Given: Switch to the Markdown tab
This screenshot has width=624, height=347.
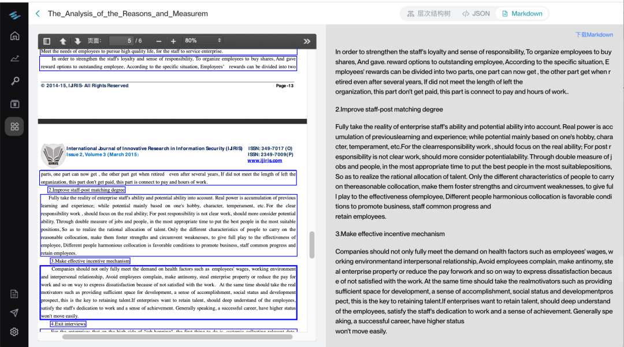Looking at the screenshot, I should (x=522, y=13).
